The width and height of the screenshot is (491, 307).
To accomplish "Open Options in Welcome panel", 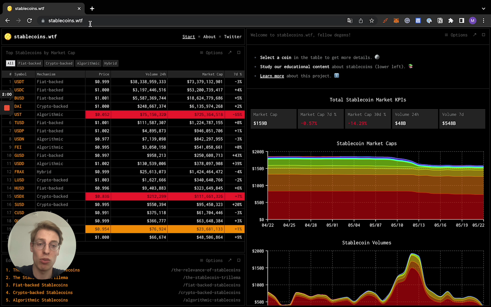I will point(456,35).
